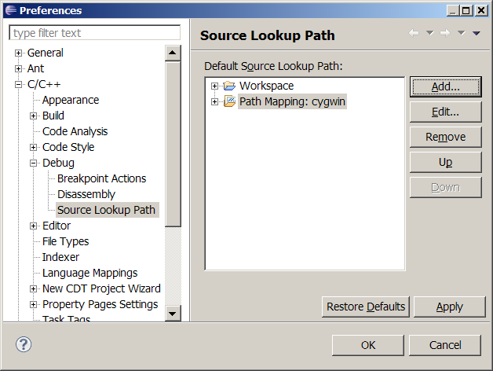
Task: Expand the Path Mapping: cygwin node
Action: pyautogui.click(x=214, y=101)
